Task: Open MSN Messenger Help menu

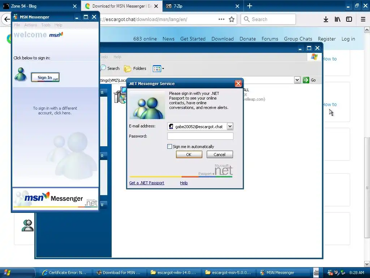Action: [x=58, y=25]
